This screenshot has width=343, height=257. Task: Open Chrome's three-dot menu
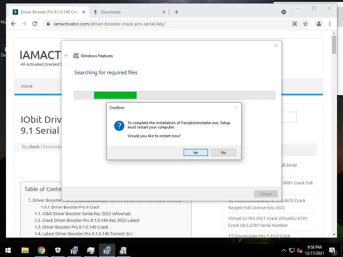tap(330, 24)
